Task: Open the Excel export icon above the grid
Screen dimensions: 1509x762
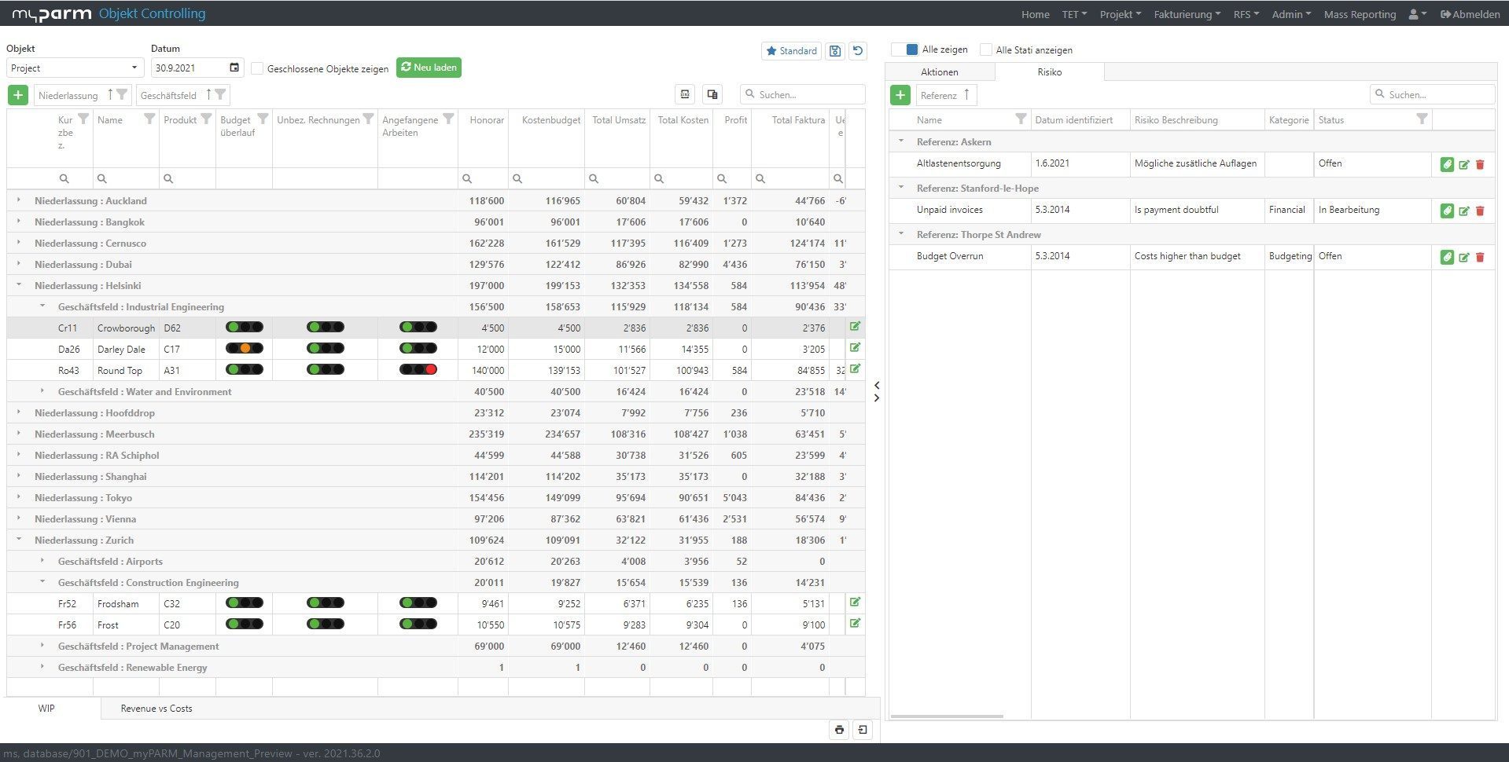Action: (x=685, y=93)
